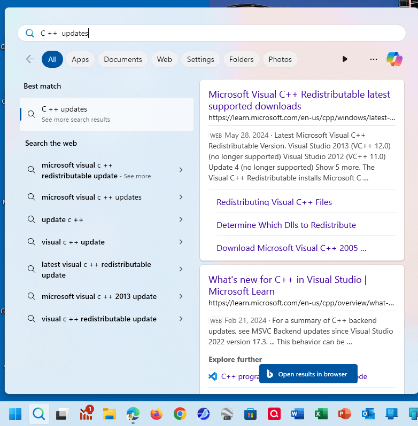This screenshot has height=426, width=418.
Task: Select 'microsoft visual c ++ updates' suggestion text
Action: click(91, 197)
